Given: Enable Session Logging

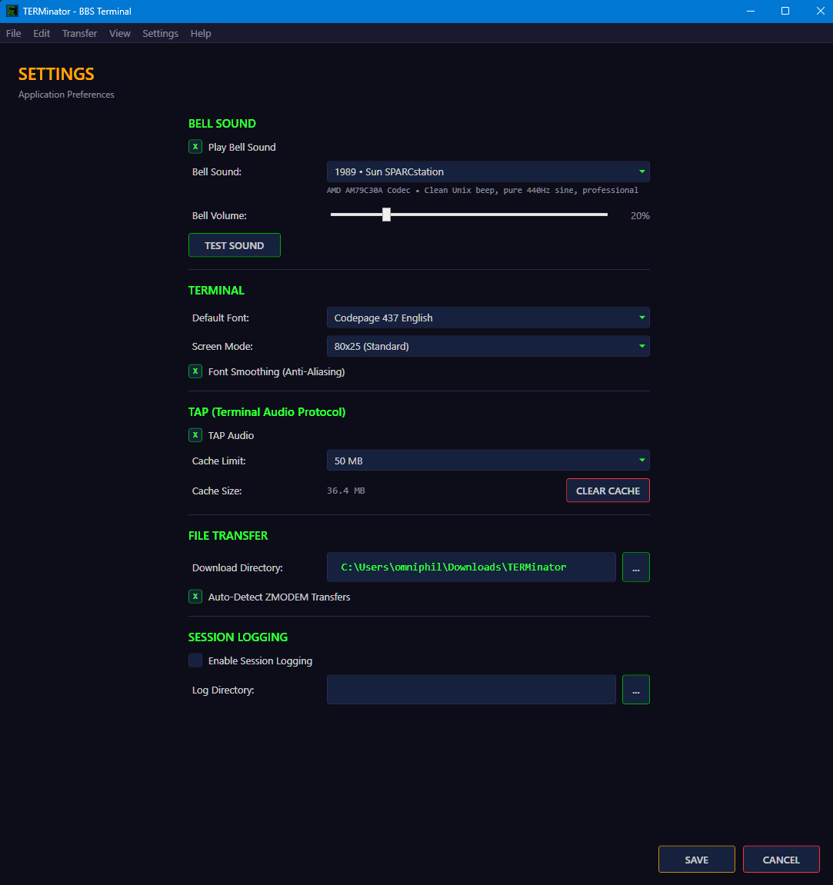Looking at the screenshot, I should [x=195, y=660].
